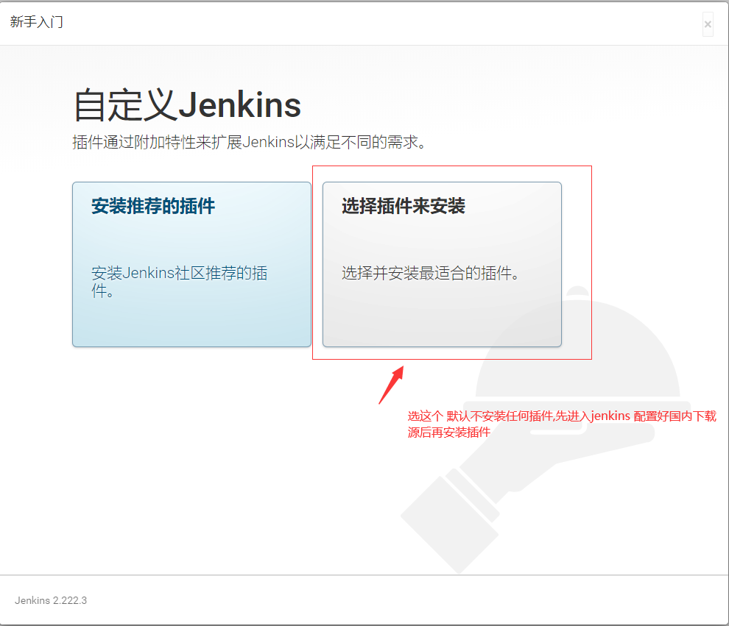Click the Jenkins 2.222.3 version text
Image resolution: width=729 pixels, height=626 pixels.
pos(51,600)
